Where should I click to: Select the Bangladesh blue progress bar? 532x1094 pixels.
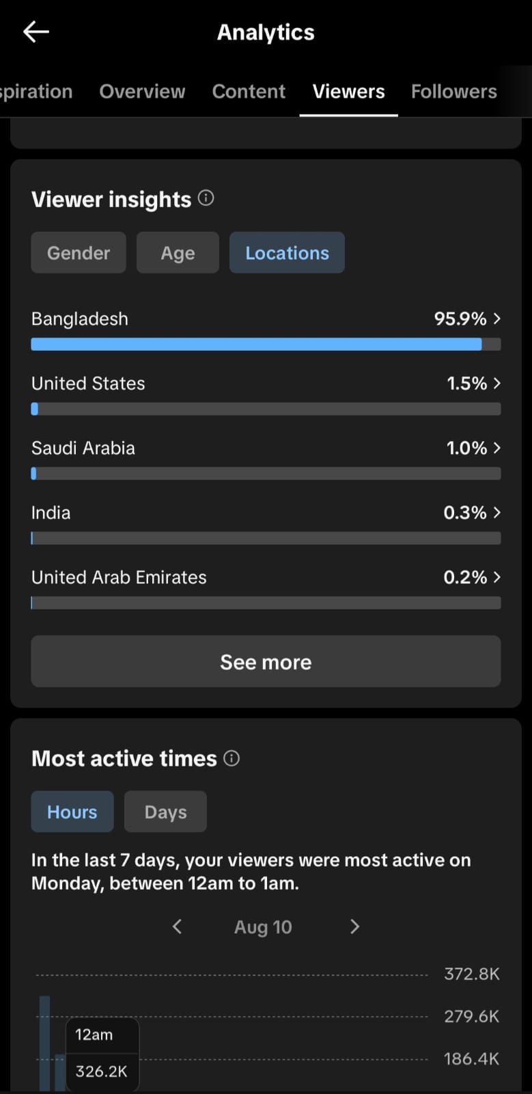256,345
